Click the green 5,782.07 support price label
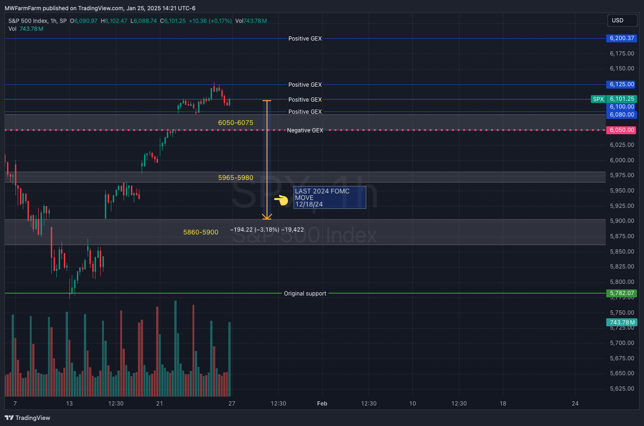 (x=622, y=293)
